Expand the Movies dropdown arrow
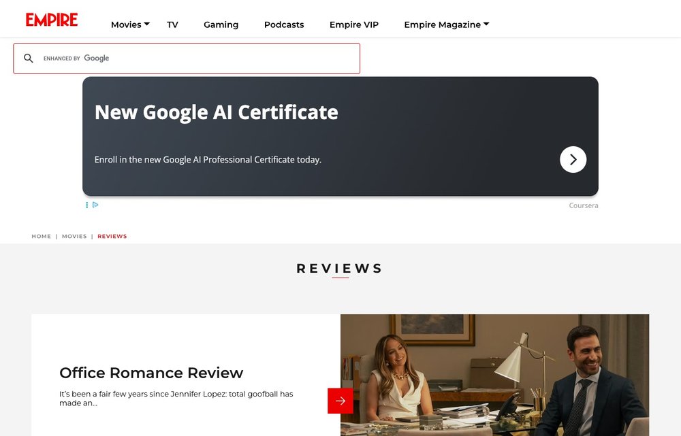 point(147,24)
